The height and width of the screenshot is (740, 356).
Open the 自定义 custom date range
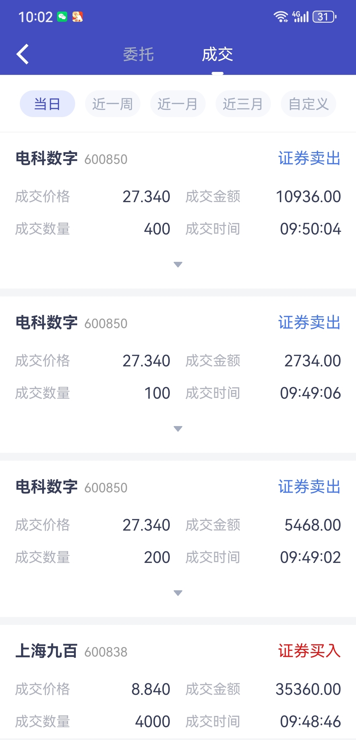click(x=309, y=104)
